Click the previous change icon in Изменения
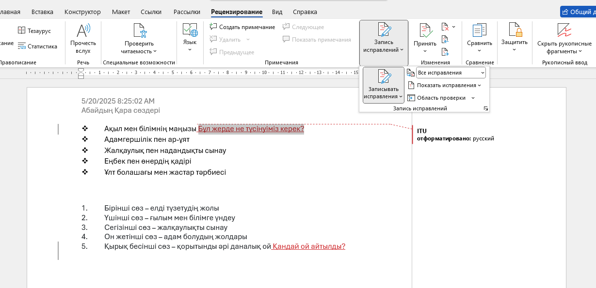Image resolution: width=596 pixels, height=288 pixels. [445, 39]
